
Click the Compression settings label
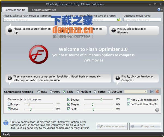[18, 92]
